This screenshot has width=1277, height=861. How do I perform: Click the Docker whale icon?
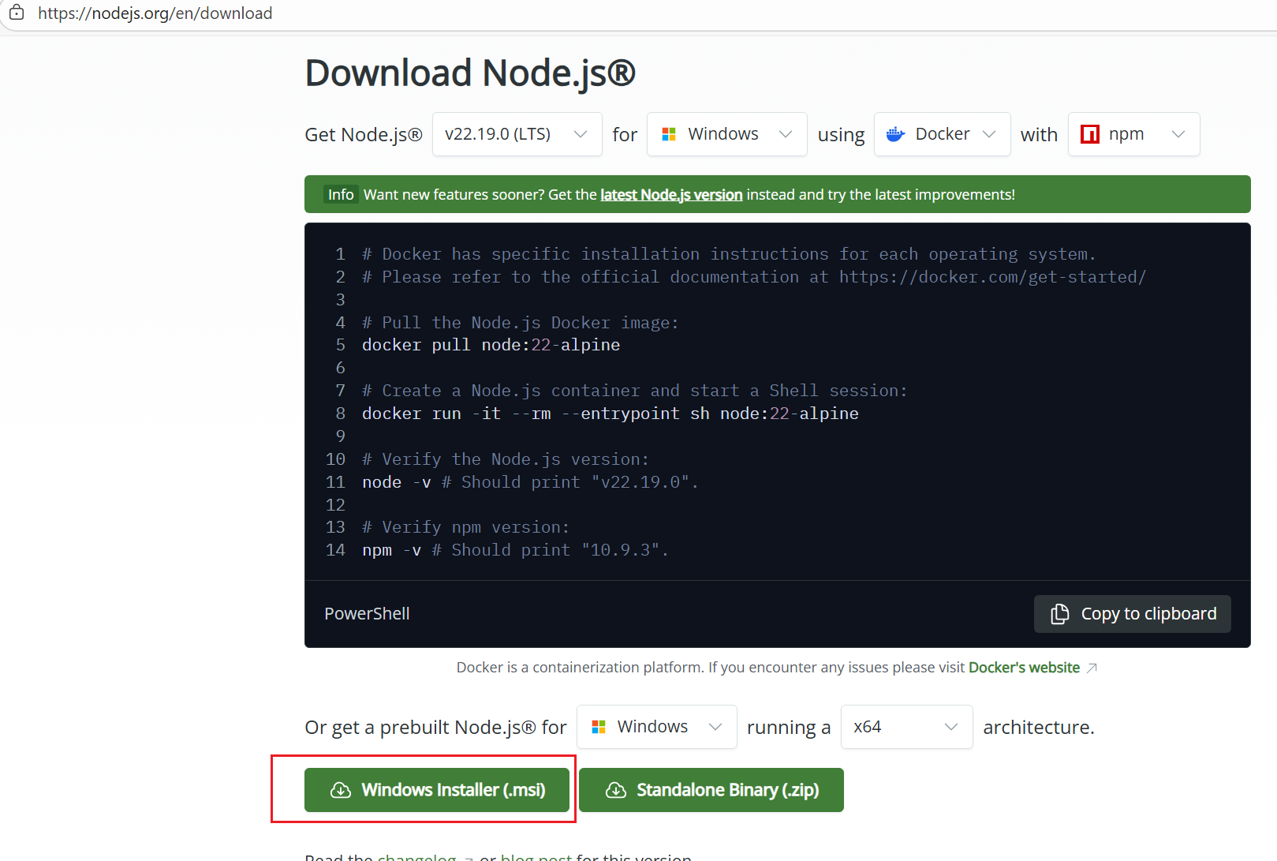pos(895,134)
